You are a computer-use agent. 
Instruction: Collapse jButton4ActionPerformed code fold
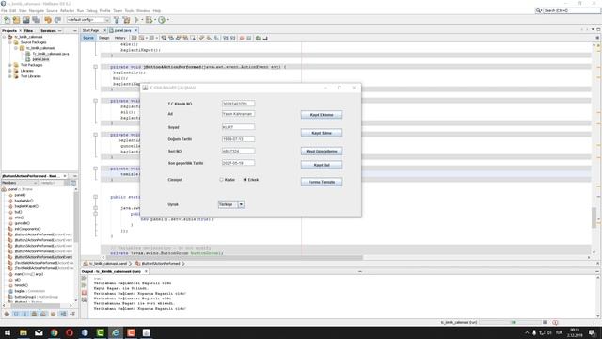(96, 67)
